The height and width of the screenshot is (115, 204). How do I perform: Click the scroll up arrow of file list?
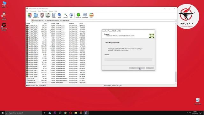(176, 23)
